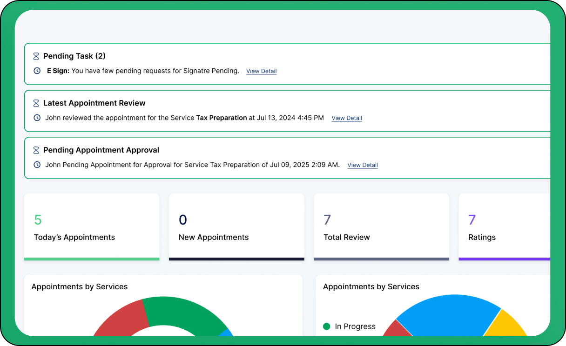Click the clock icon beside E Sign
566x346 pixels.
tap(37, 71)
